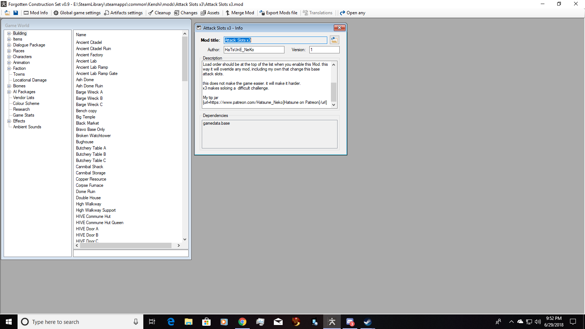Screen dimensions: 585x329
Task: Select Towns in the Game World tree
Action: point(19,74)
